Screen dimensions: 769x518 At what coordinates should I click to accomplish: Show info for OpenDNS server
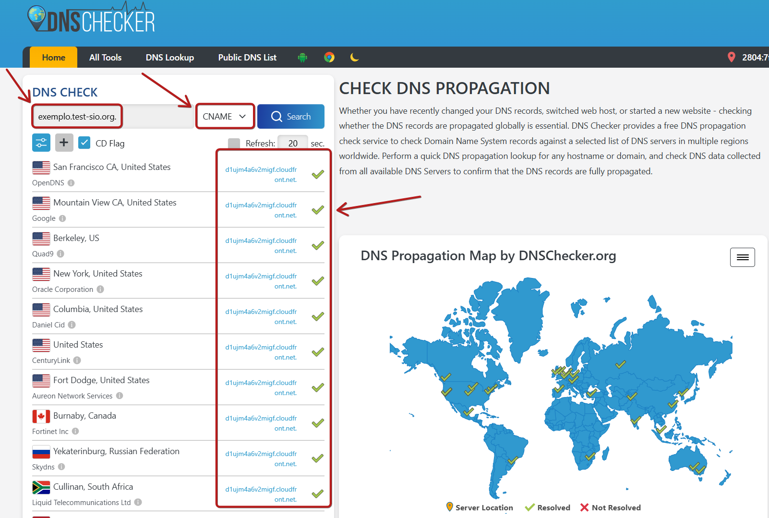tap(71, 183)
